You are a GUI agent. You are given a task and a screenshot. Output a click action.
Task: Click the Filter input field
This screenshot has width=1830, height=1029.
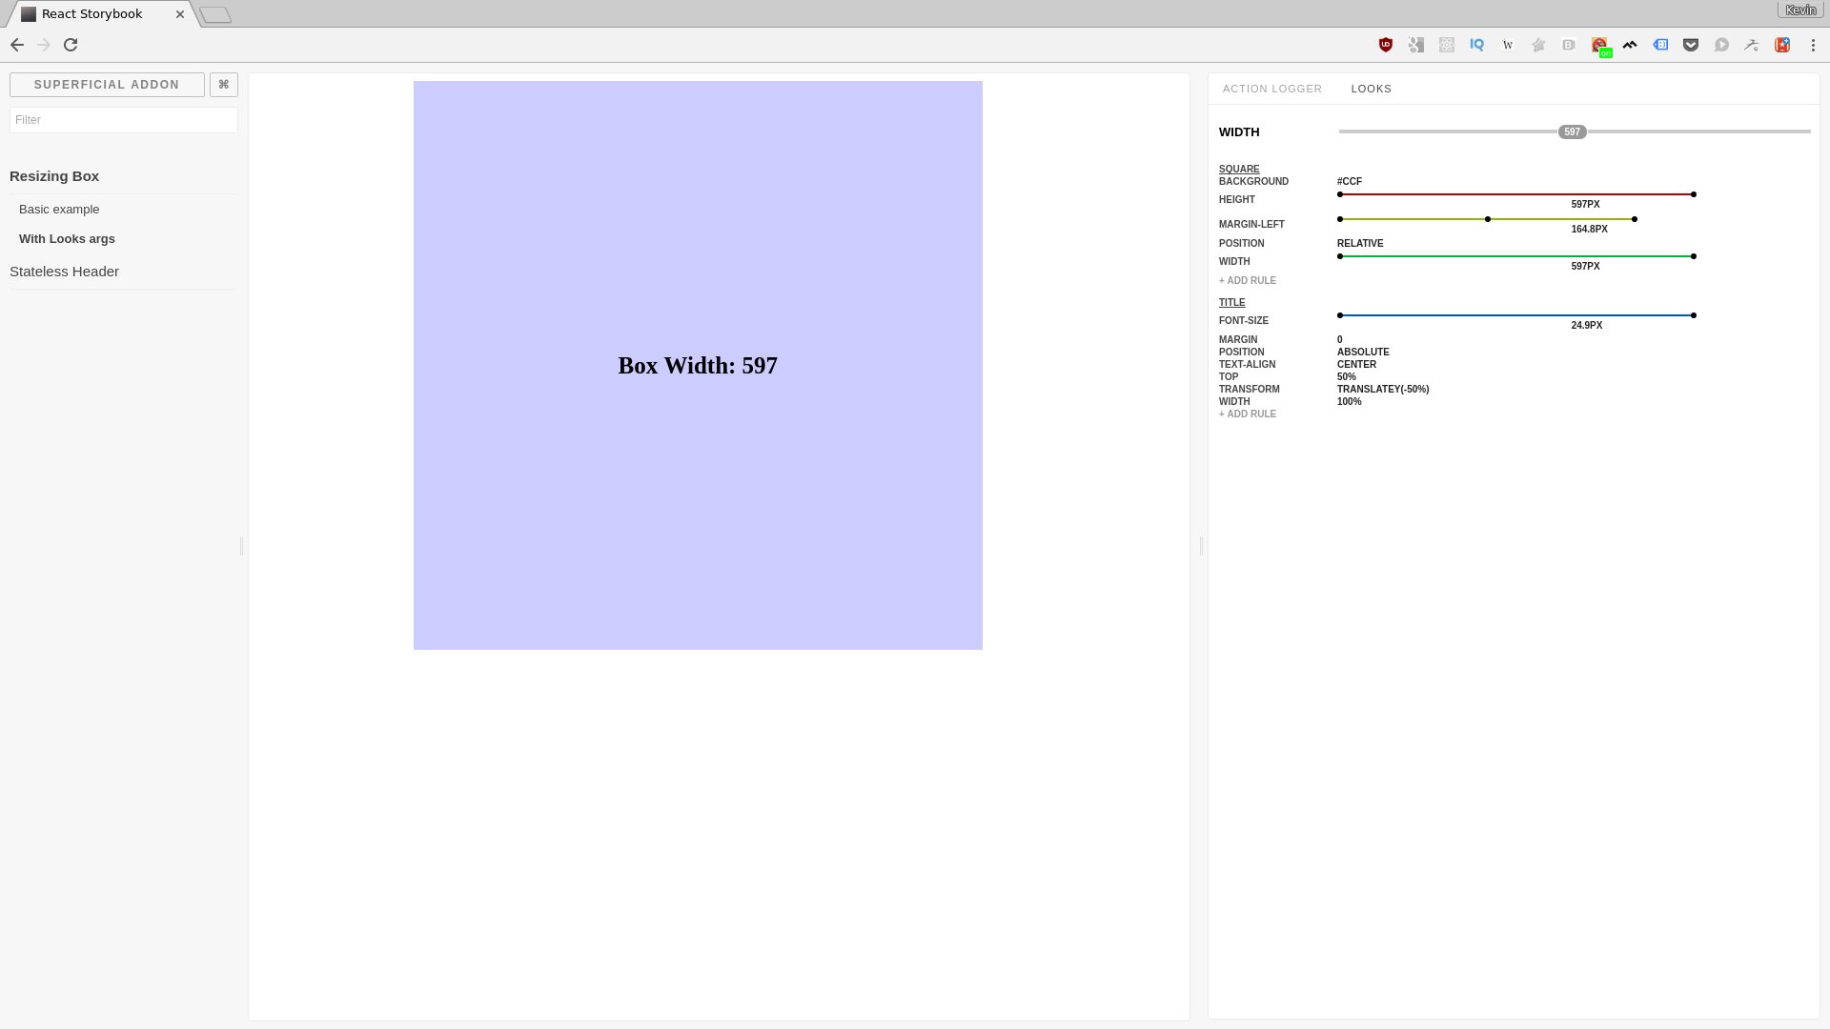pyautogui.click(x=124, y=120)
